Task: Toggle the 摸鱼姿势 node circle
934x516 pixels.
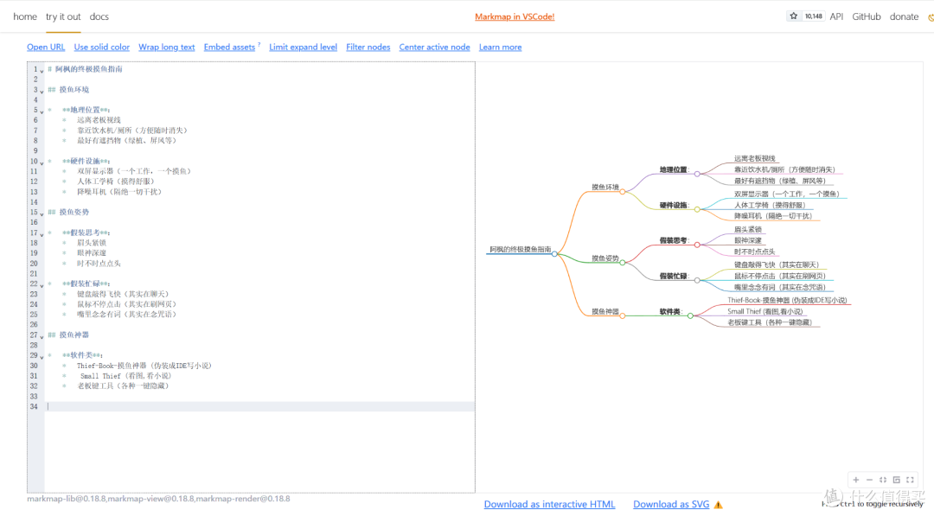Action: pos(623,263)
